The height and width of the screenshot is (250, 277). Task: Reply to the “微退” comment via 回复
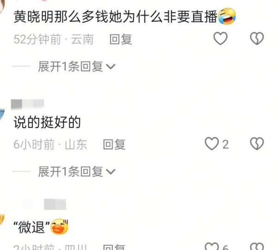[114, 247]
